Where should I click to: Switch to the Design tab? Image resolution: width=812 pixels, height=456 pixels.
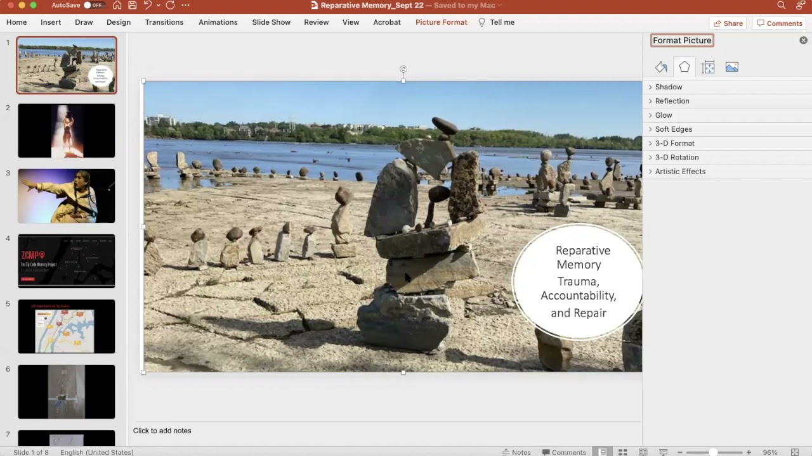click(x=119, y=22)
